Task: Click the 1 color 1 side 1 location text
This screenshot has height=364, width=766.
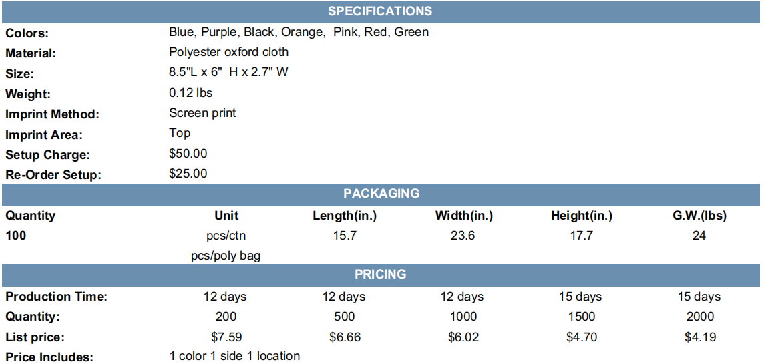Action: pyautogui.click(x=234, y=356)
